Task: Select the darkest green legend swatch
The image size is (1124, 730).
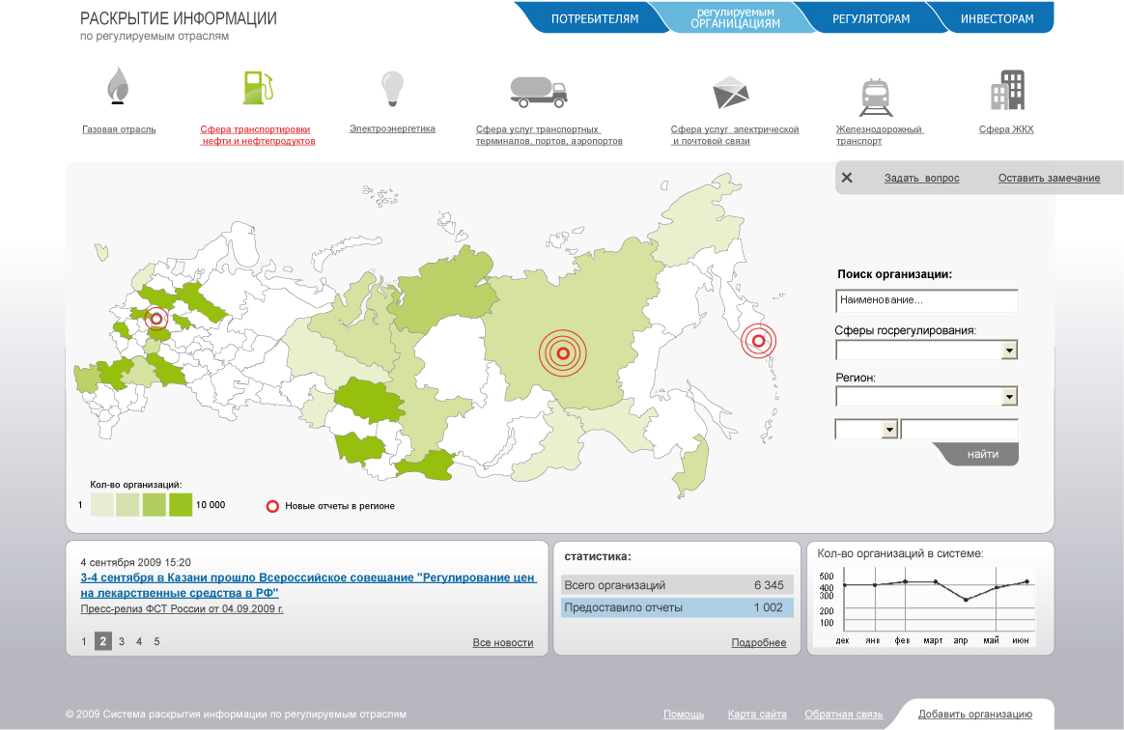Action: (180, 505)
